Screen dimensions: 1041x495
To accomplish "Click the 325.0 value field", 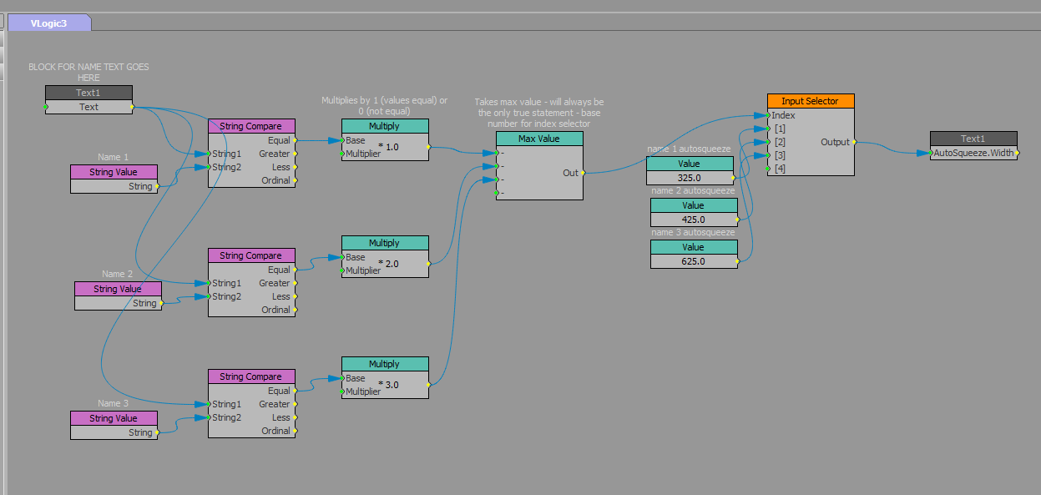I will point(690,178).
